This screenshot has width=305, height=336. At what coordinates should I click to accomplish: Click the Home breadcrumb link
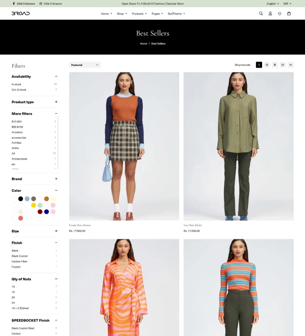[x=144, y=43]
